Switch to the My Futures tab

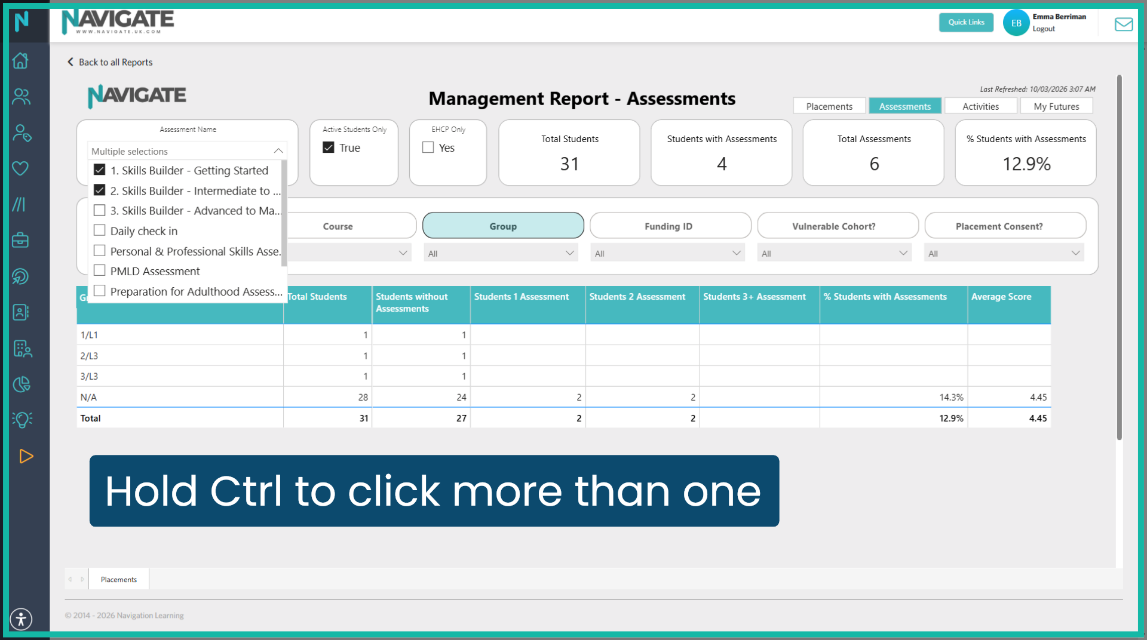pos(1057,106)
